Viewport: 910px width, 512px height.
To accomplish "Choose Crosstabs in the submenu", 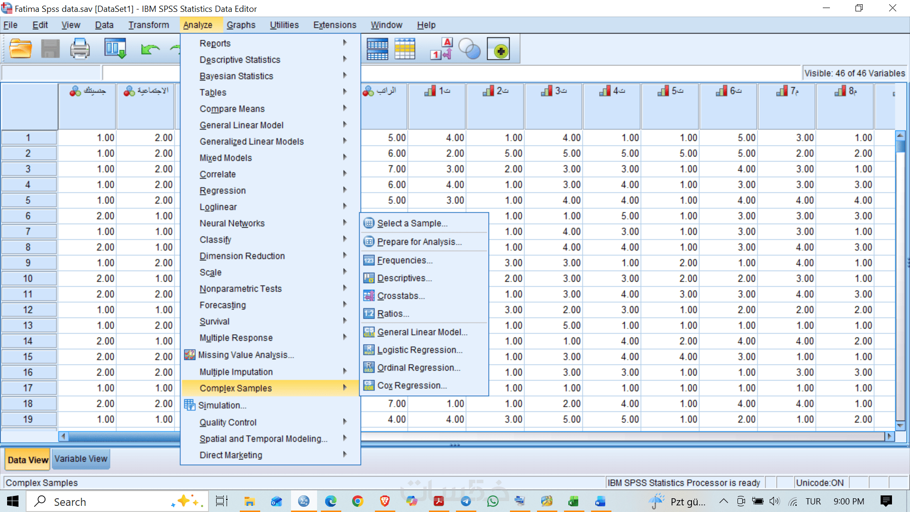I will click(x=400, y=296).
